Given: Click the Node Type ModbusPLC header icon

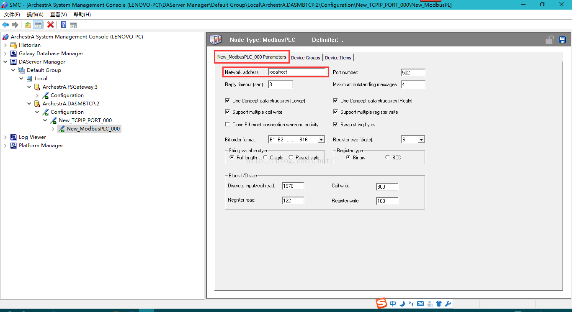Looking at the screenshot, I should click(x=216, y=40).
